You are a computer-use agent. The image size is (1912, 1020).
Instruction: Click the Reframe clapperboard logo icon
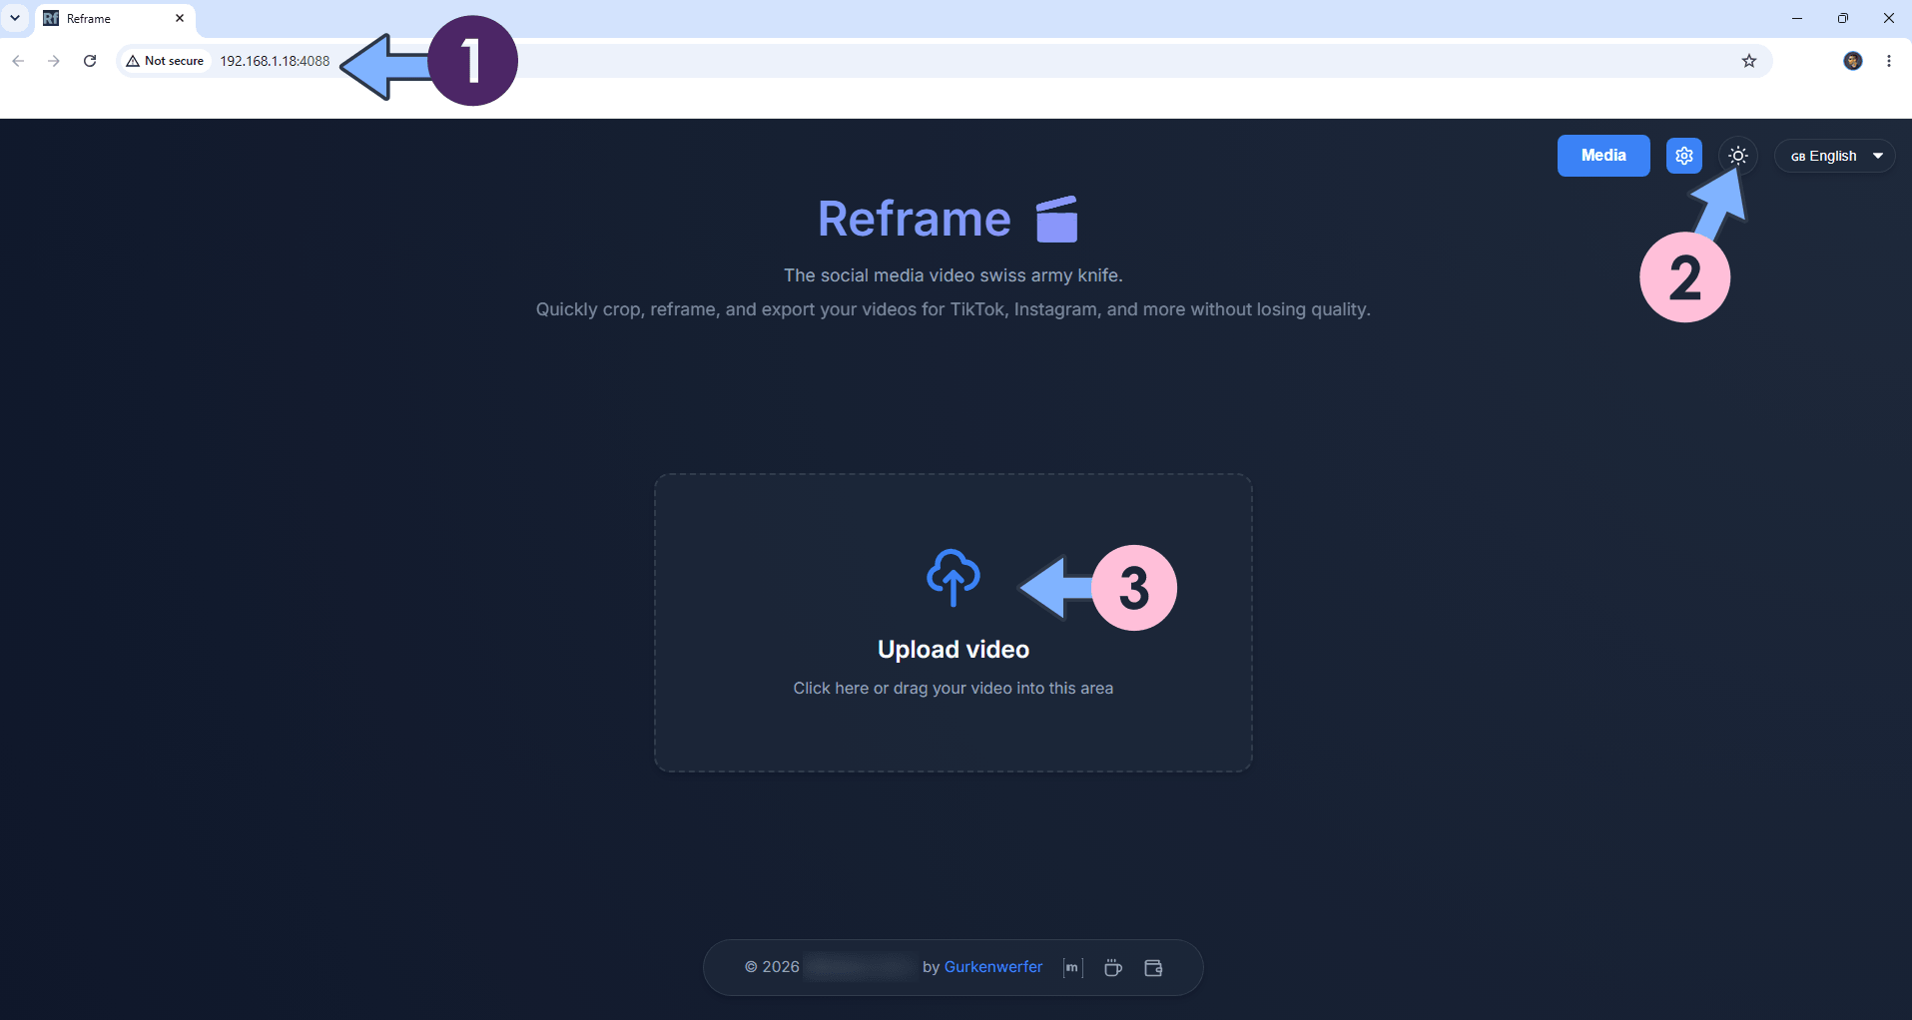point(1056,219)
